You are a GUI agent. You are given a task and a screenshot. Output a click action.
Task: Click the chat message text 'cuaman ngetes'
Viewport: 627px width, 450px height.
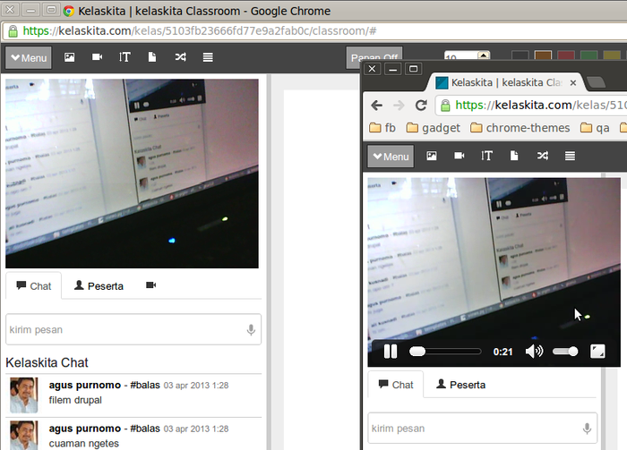84,444
